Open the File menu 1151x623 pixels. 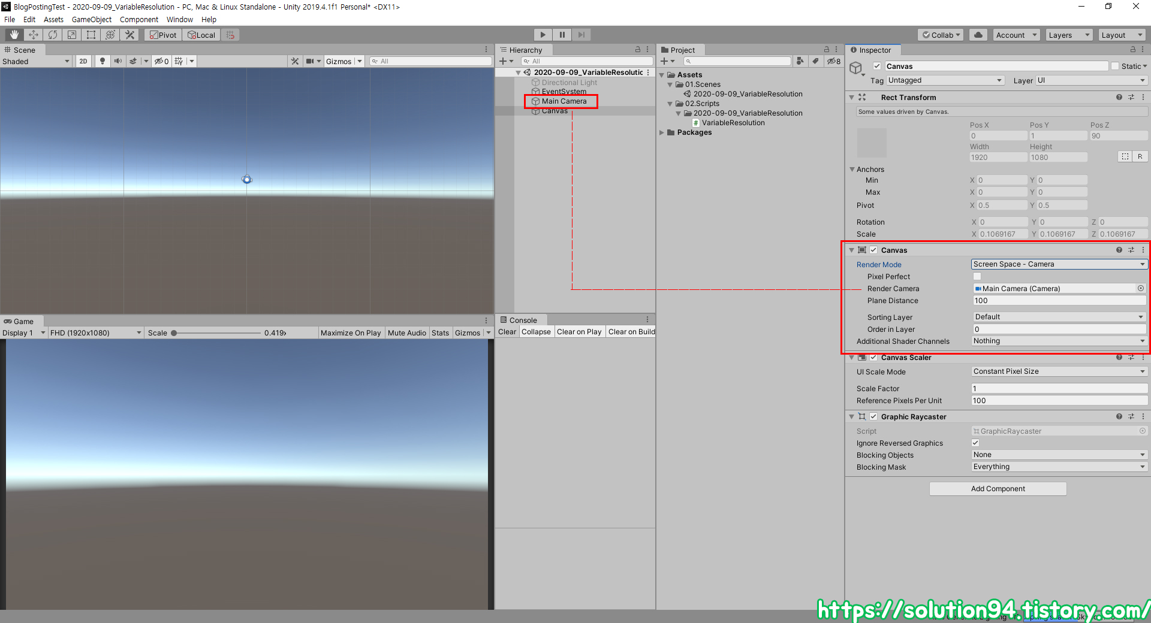(x=10, y=19)
